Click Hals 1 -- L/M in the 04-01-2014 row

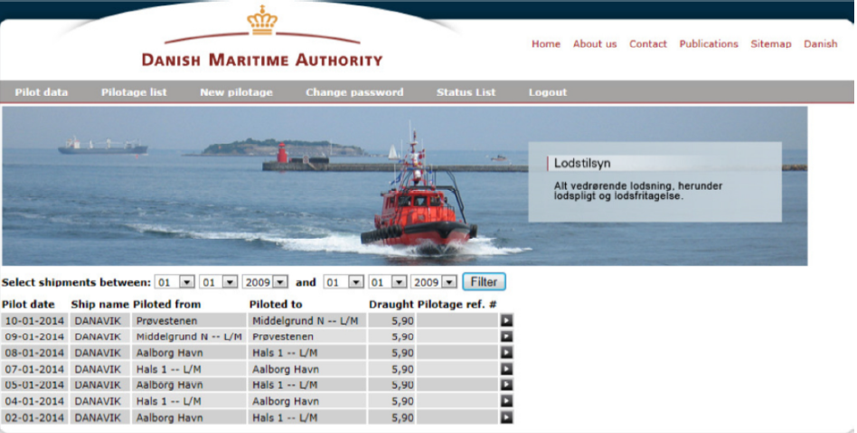169,401
